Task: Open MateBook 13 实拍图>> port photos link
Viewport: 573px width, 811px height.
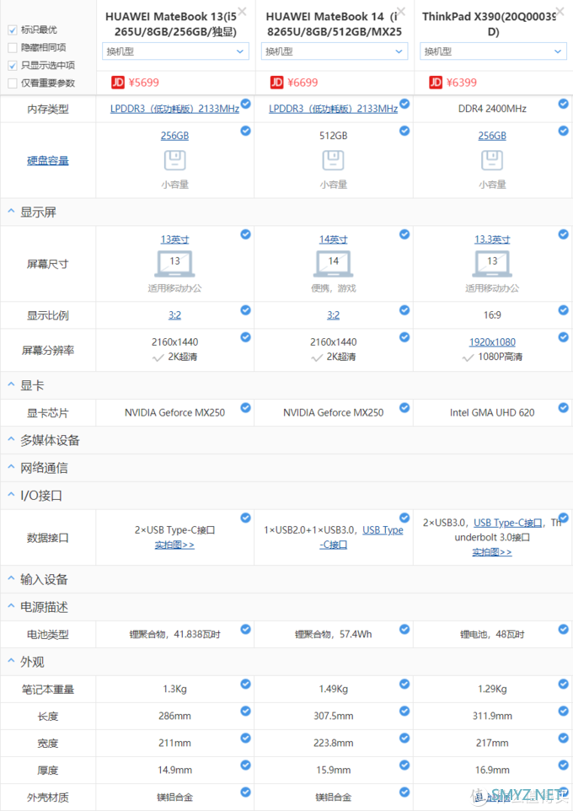Action: [x=174, y=545]
